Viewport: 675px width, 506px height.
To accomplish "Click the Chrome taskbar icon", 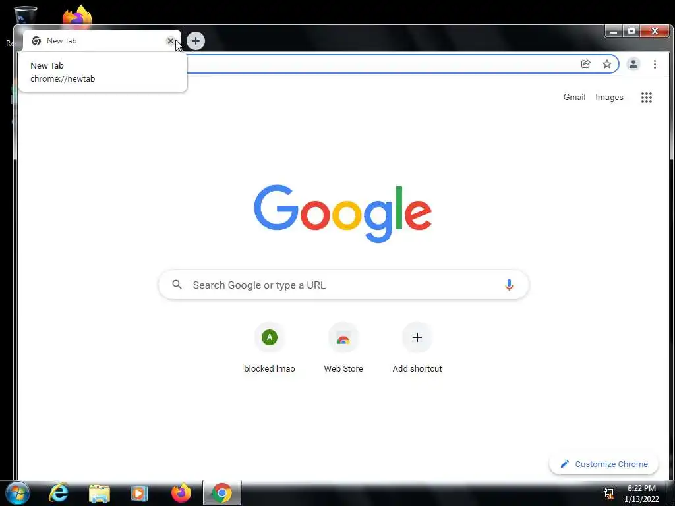I will pos(222,493).
